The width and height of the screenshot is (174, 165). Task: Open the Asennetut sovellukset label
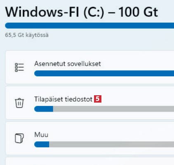[68, 64]
